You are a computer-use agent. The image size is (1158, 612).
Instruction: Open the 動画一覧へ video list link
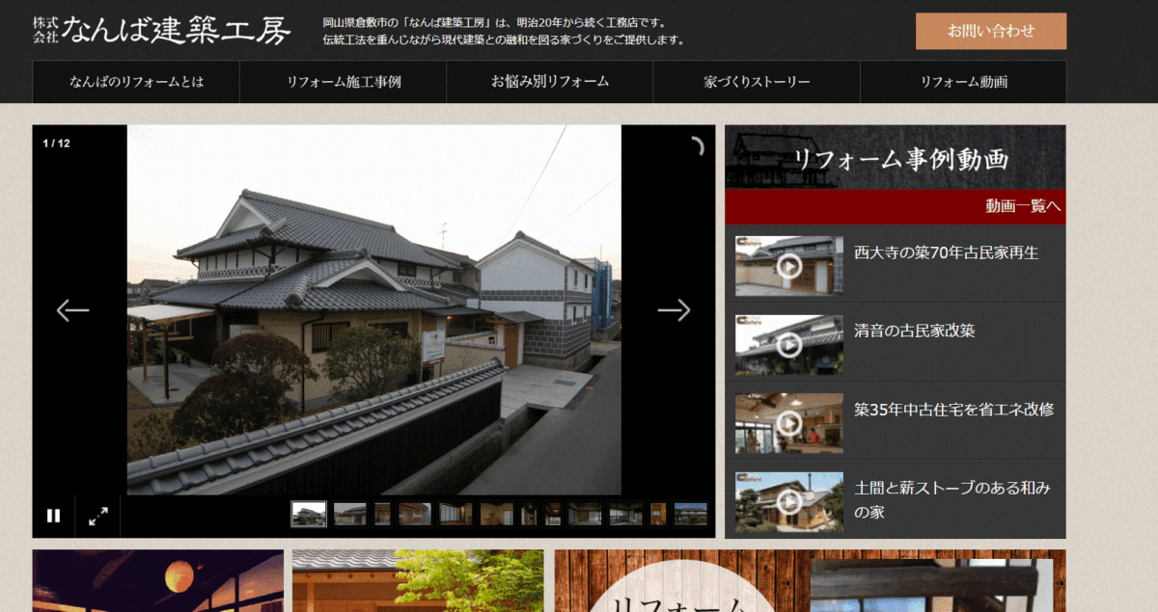point(1023,205)
